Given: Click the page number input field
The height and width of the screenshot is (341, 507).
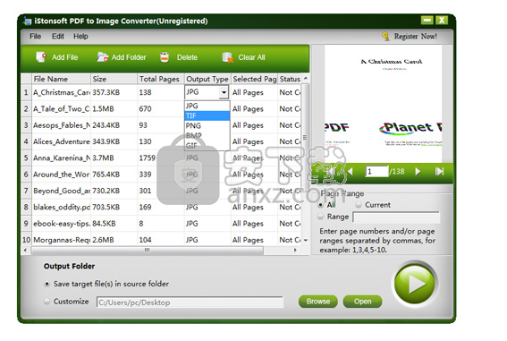Looking at the screenshot, I should (x=376, y=171).
